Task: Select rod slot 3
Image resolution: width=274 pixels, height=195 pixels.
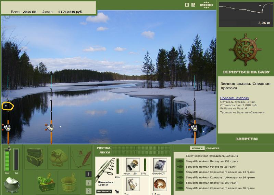Action: point(88,191)
